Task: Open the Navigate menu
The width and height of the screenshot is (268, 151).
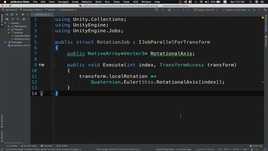Action: [63, 2]
